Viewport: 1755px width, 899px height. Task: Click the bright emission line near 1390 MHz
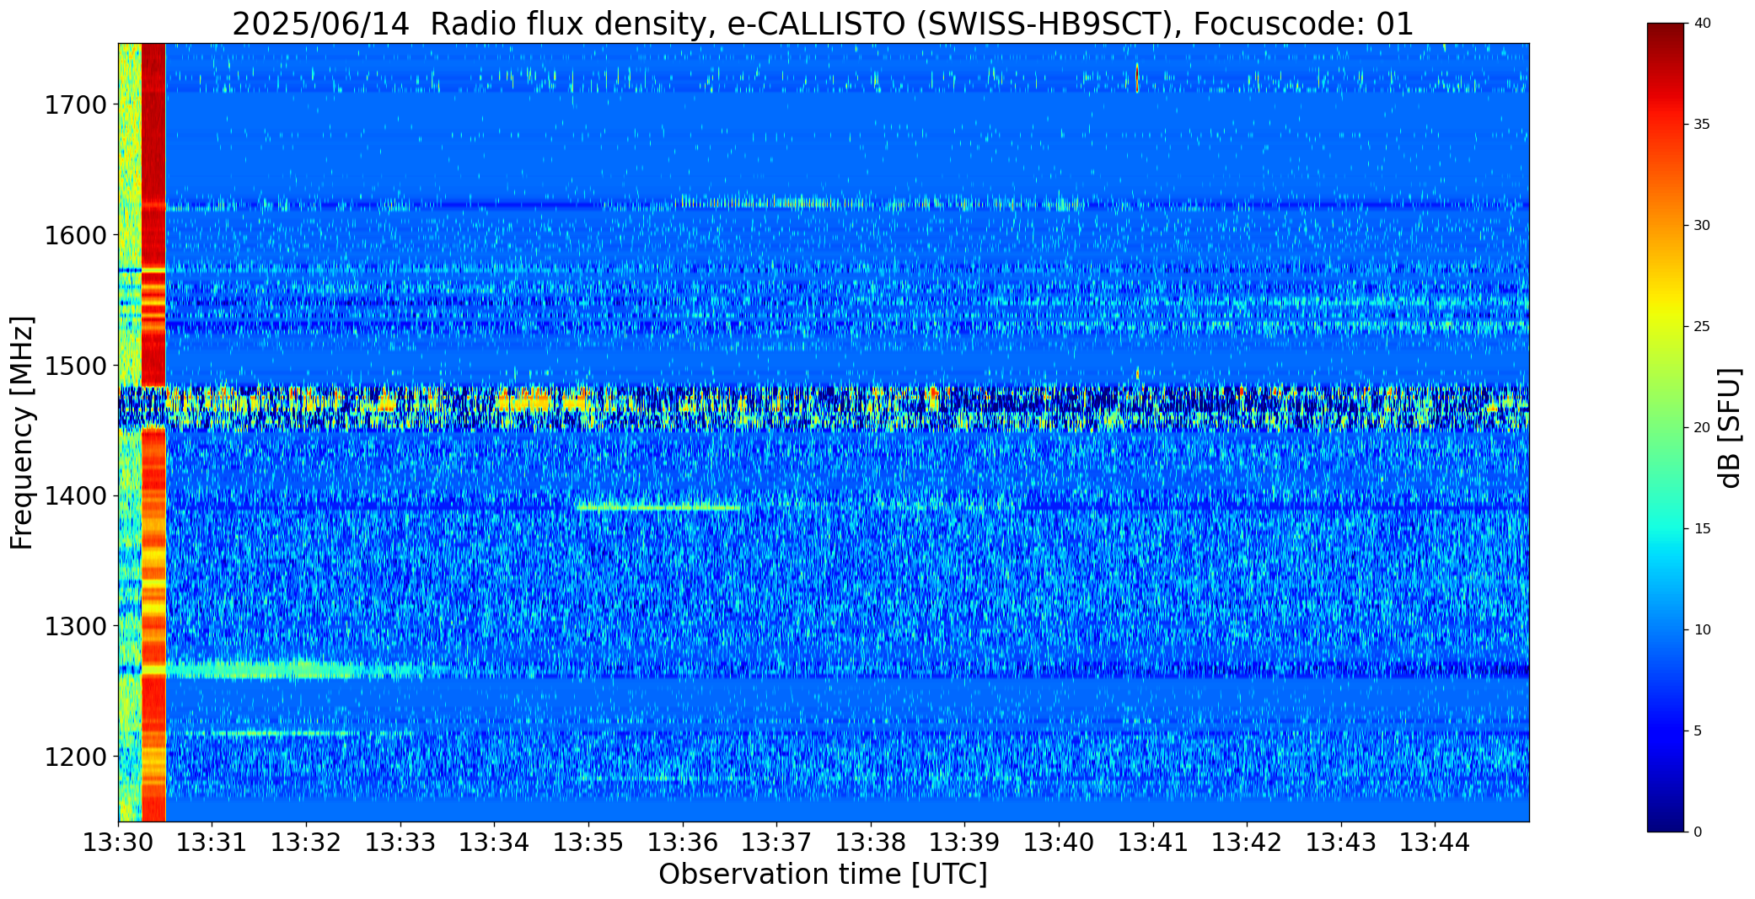659,507
